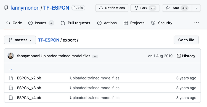
Task: Click file icon for ESPCN_x3.pb
Action: click(11, 88)
